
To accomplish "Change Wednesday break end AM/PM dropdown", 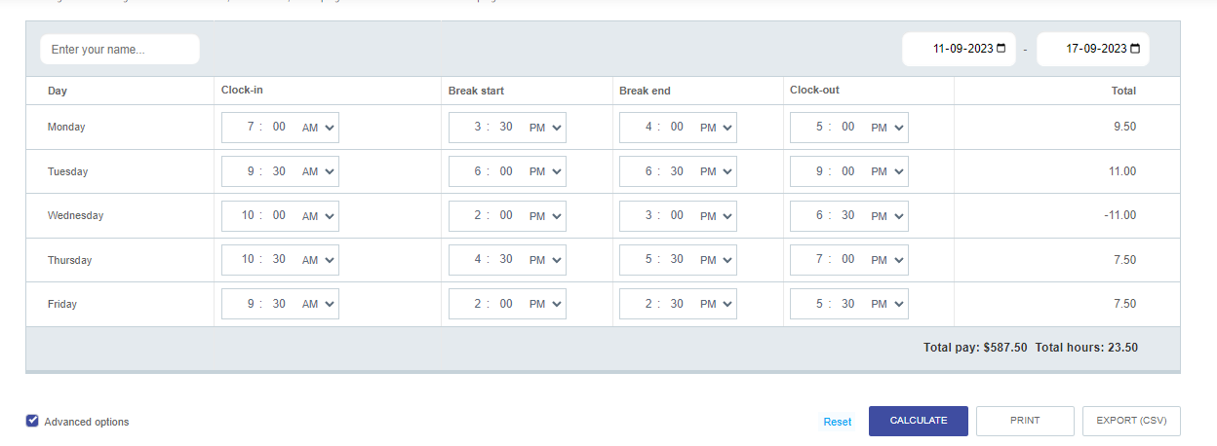I will coord(716,216).
